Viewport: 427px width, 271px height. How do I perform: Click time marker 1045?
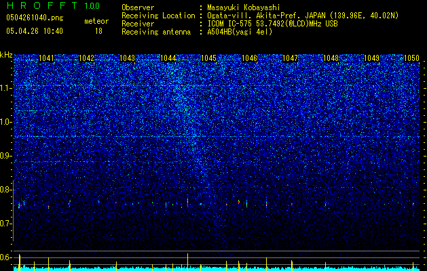pos(208,58)
